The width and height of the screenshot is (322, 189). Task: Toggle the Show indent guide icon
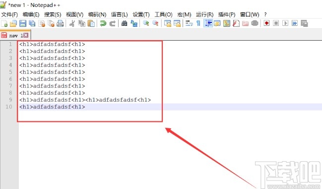click(208, 23)
